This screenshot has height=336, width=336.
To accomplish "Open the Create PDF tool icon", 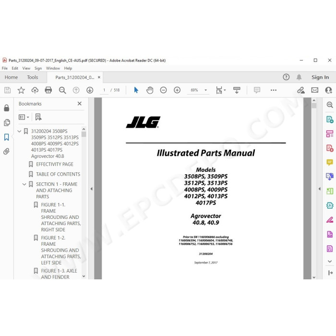I will tap(330, 148).
